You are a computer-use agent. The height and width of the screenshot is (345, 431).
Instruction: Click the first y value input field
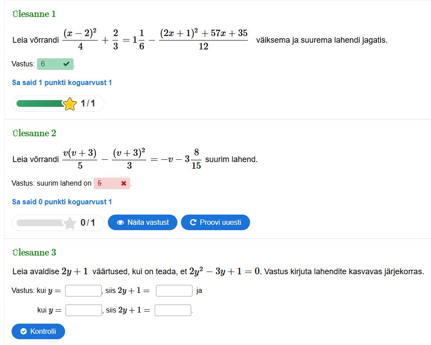[x=83, y=291]
